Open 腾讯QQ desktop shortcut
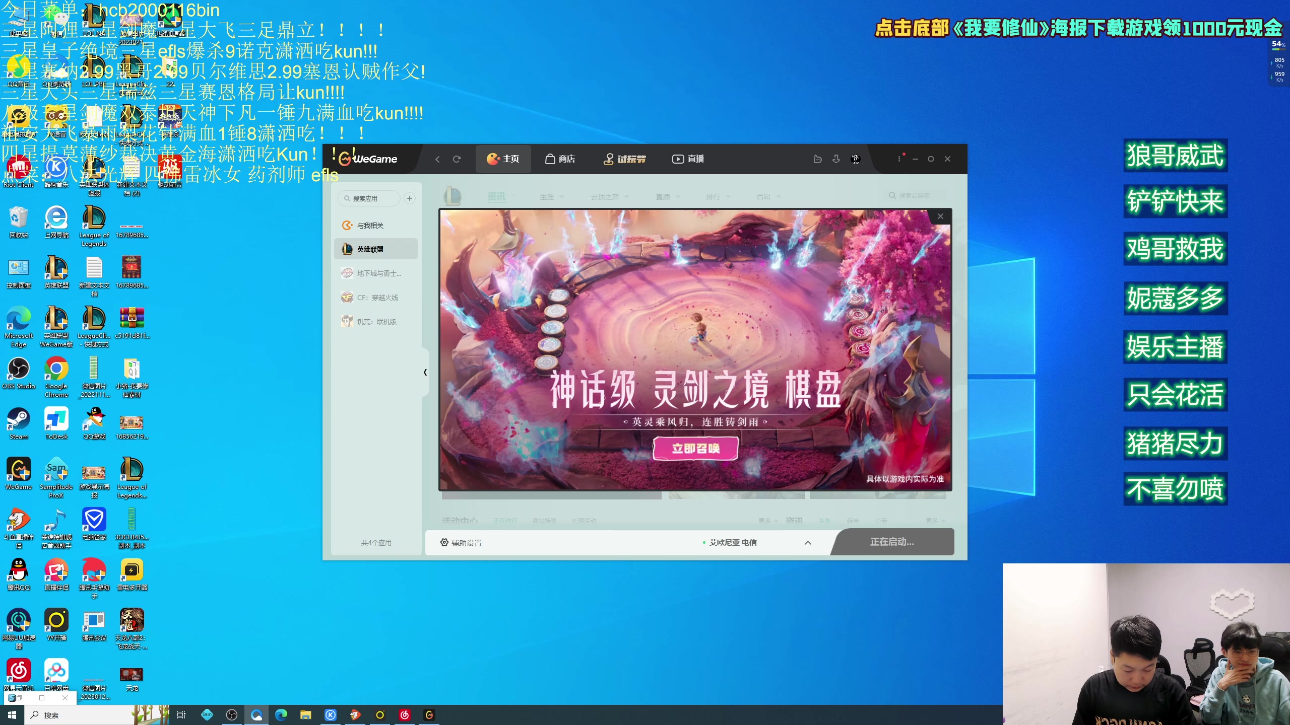Viewport: 1290px width, 725px height. [x=19, y=575]
